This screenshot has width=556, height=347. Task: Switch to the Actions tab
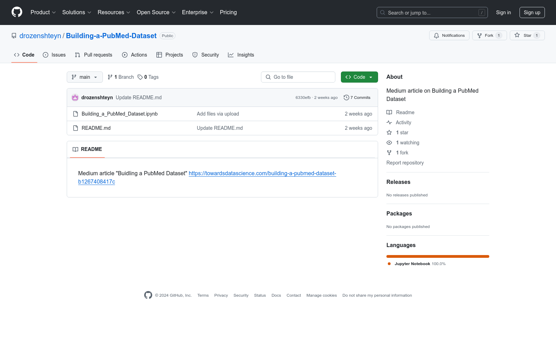point(134,55)
